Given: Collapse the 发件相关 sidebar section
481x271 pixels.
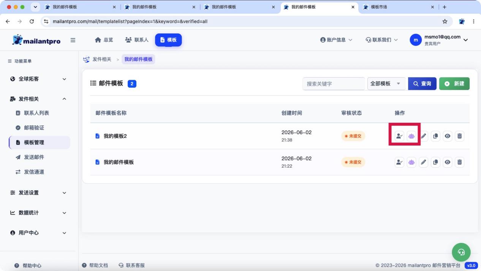Looking at the screenshot, I should click(38, 99).
